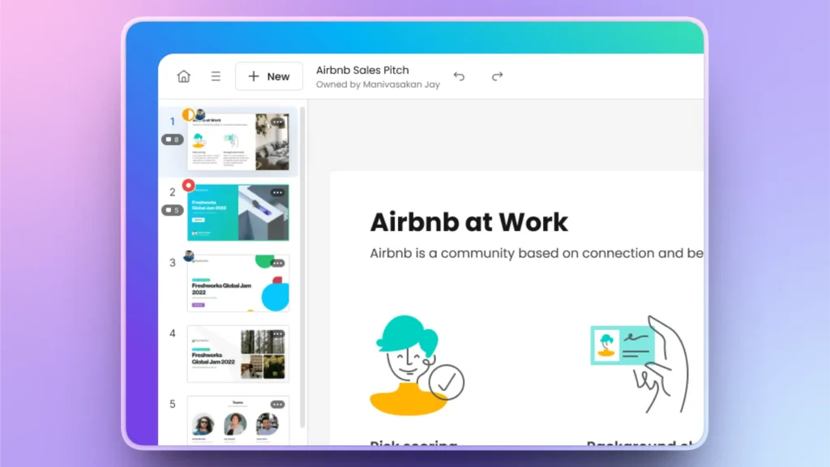Open more options on slide 4

coord(277,334)
